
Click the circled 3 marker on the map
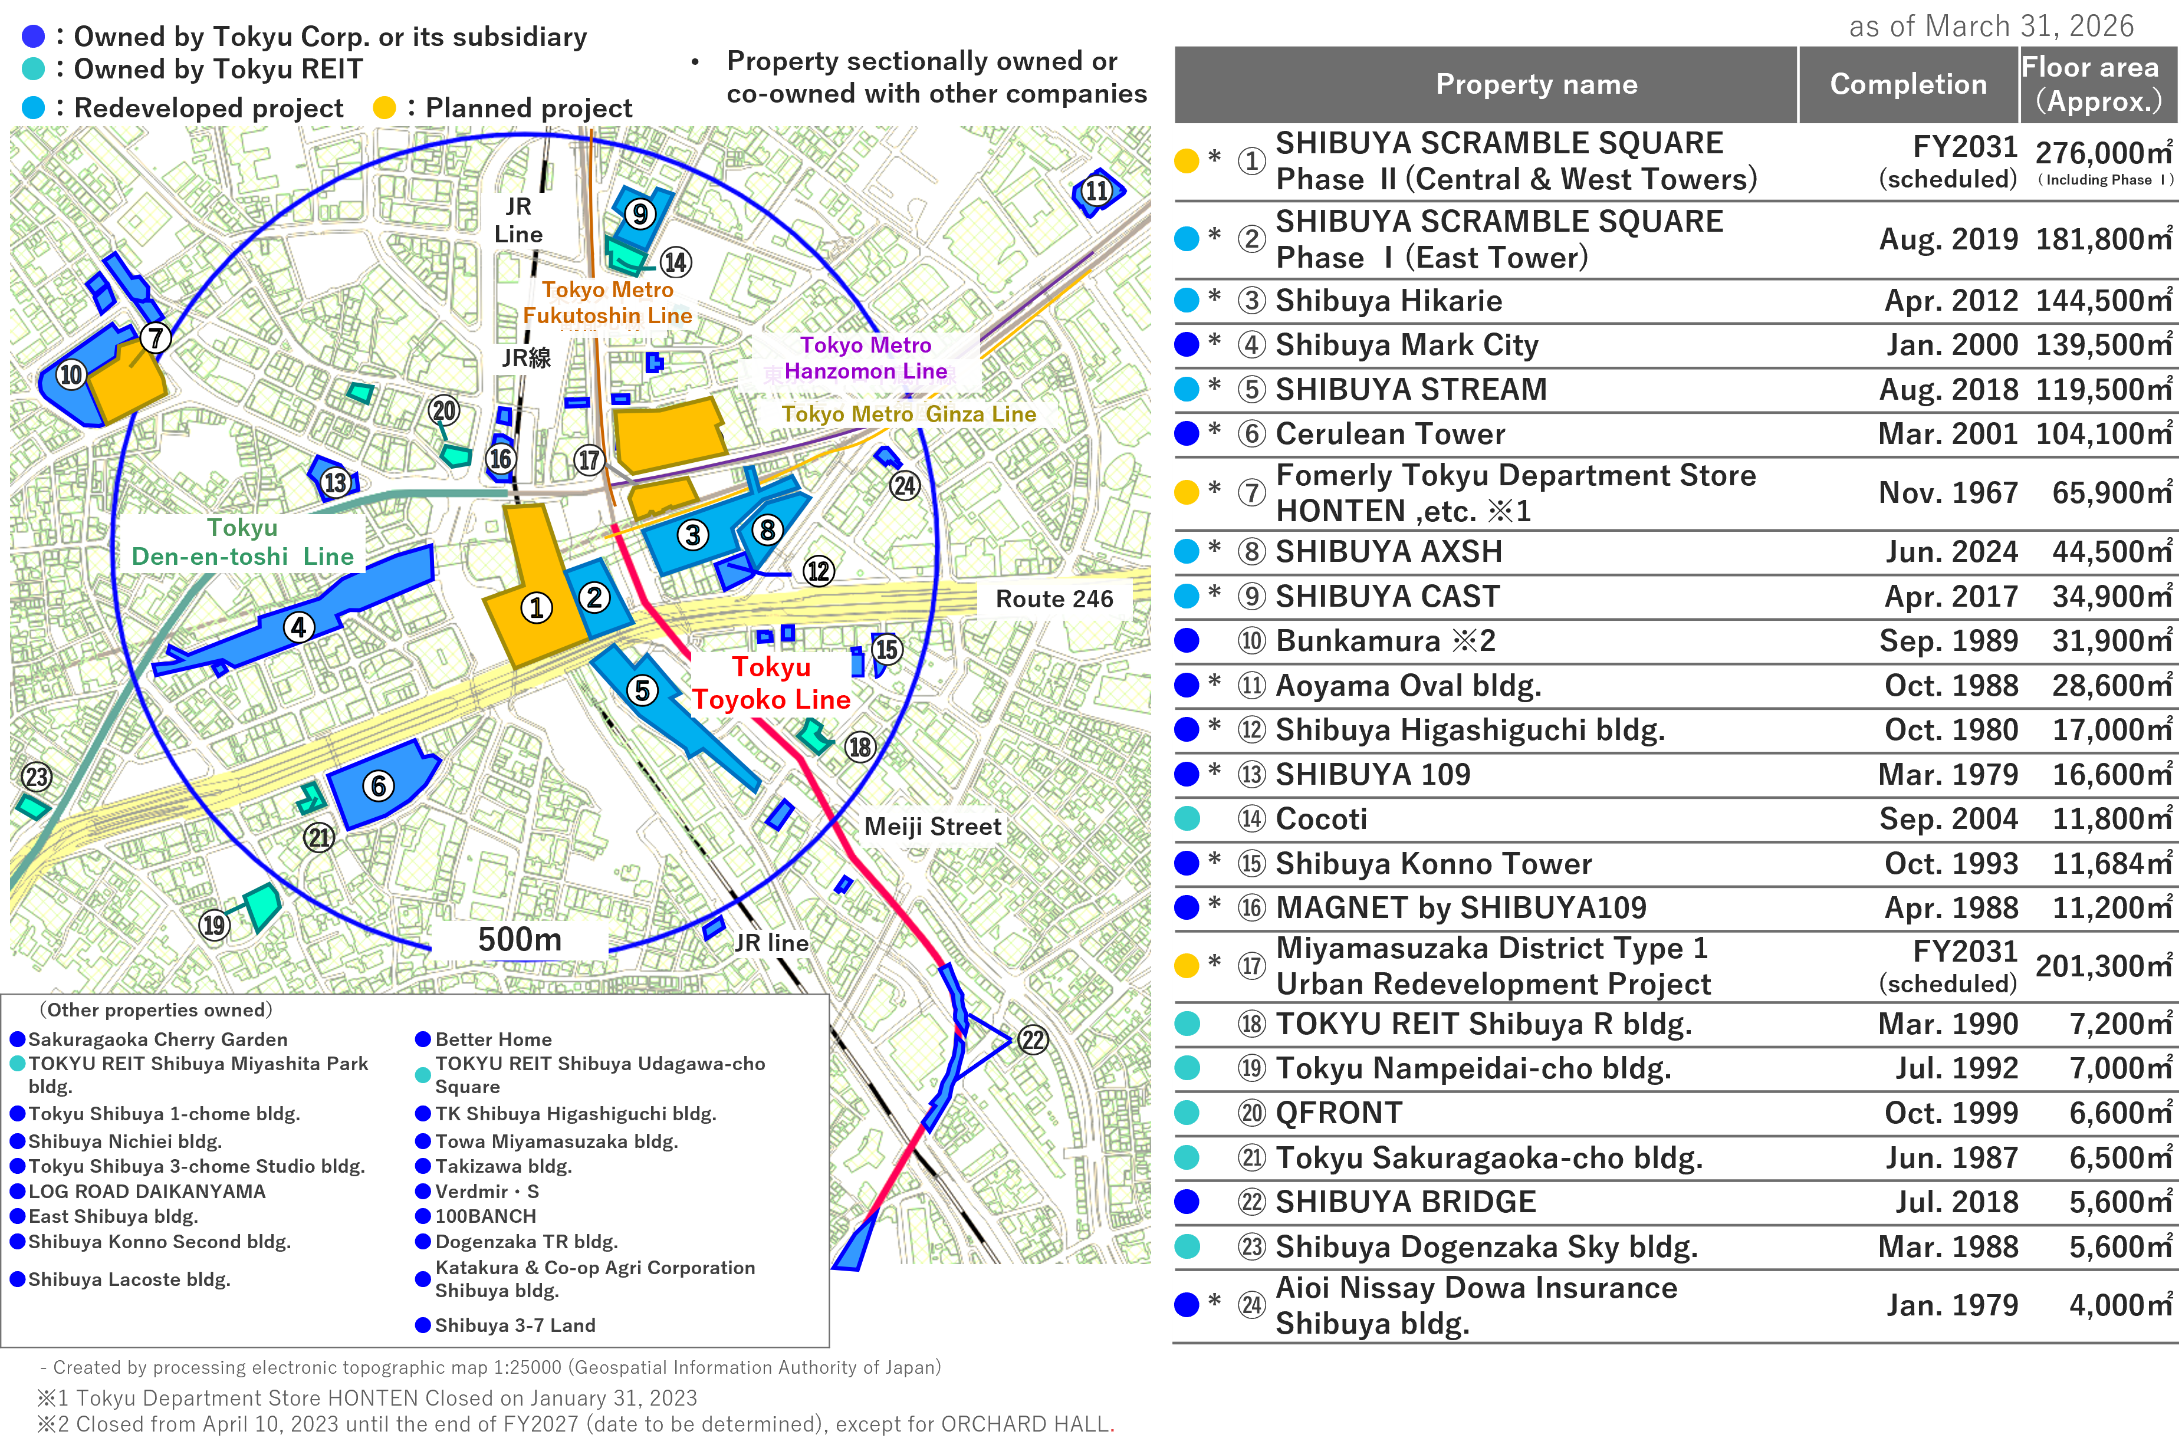(692, 535)
